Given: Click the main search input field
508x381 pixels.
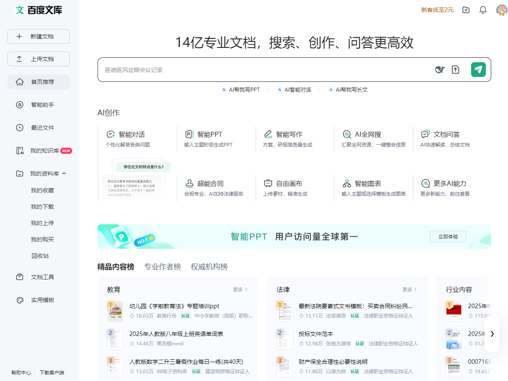Looking at the screenshot, I should click(267, 70).
